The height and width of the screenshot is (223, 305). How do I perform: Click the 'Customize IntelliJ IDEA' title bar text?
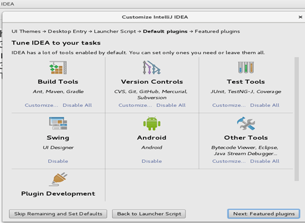pos(155,17)
